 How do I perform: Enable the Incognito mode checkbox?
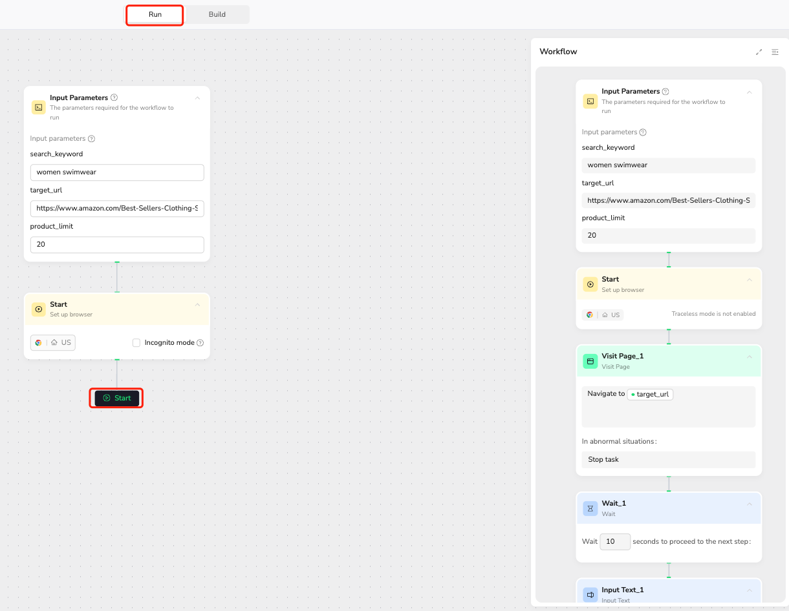(x=136, y=343)
